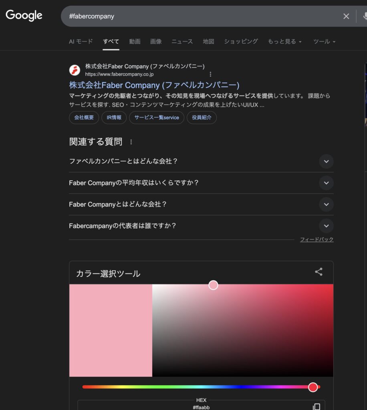
Task: Open options menu next to 関連する質問
Action: click(131, 142)
